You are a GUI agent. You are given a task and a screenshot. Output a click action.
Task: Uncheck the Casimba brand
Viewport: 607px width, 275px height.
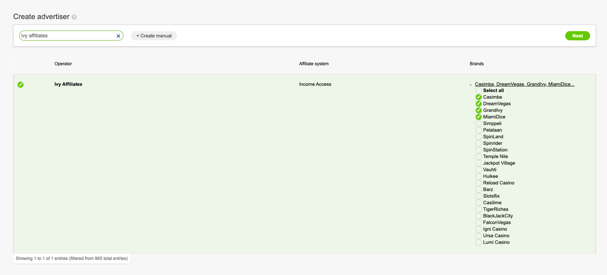(479, 97)
